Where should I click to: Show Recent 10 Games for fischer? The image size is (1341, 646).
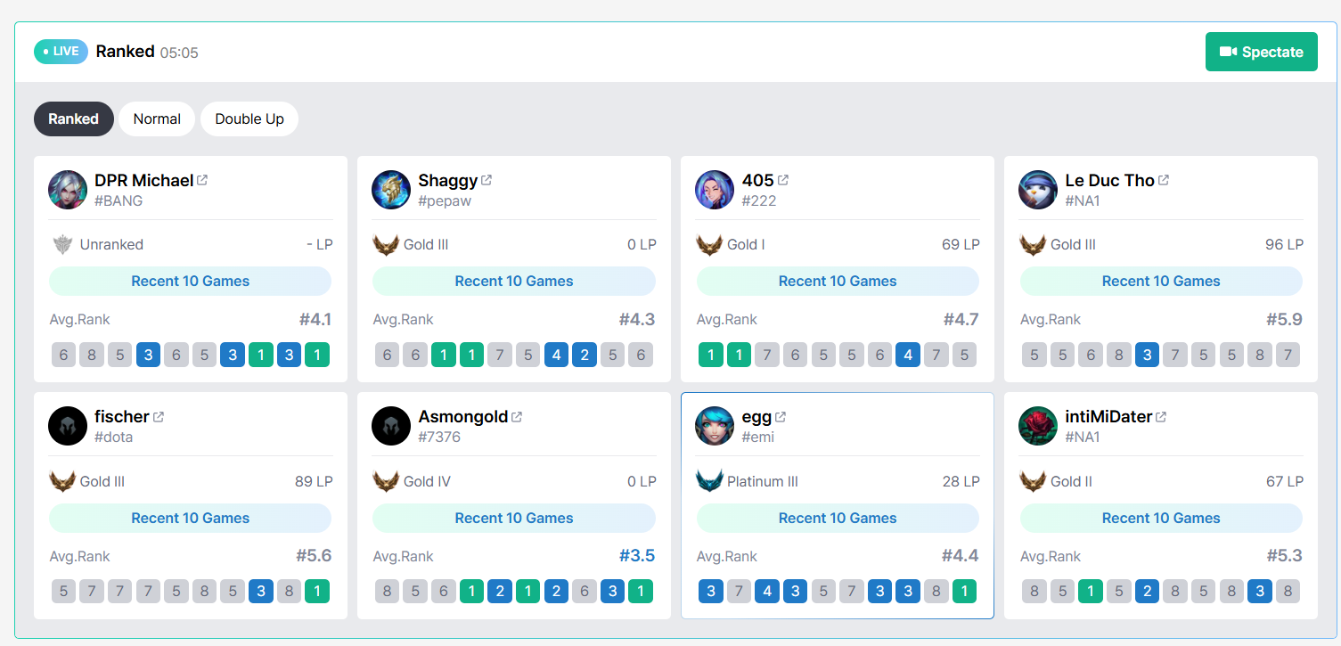pos(190,518)
